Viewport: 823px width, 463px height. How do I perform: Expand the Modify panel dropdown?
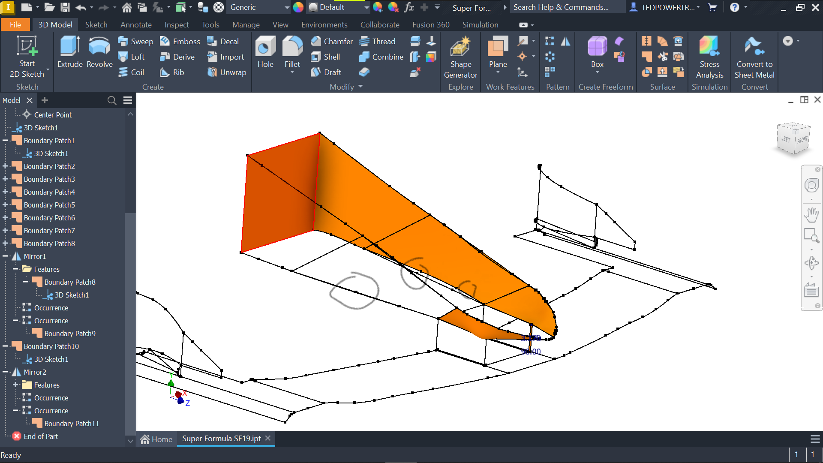click(360, 87)
